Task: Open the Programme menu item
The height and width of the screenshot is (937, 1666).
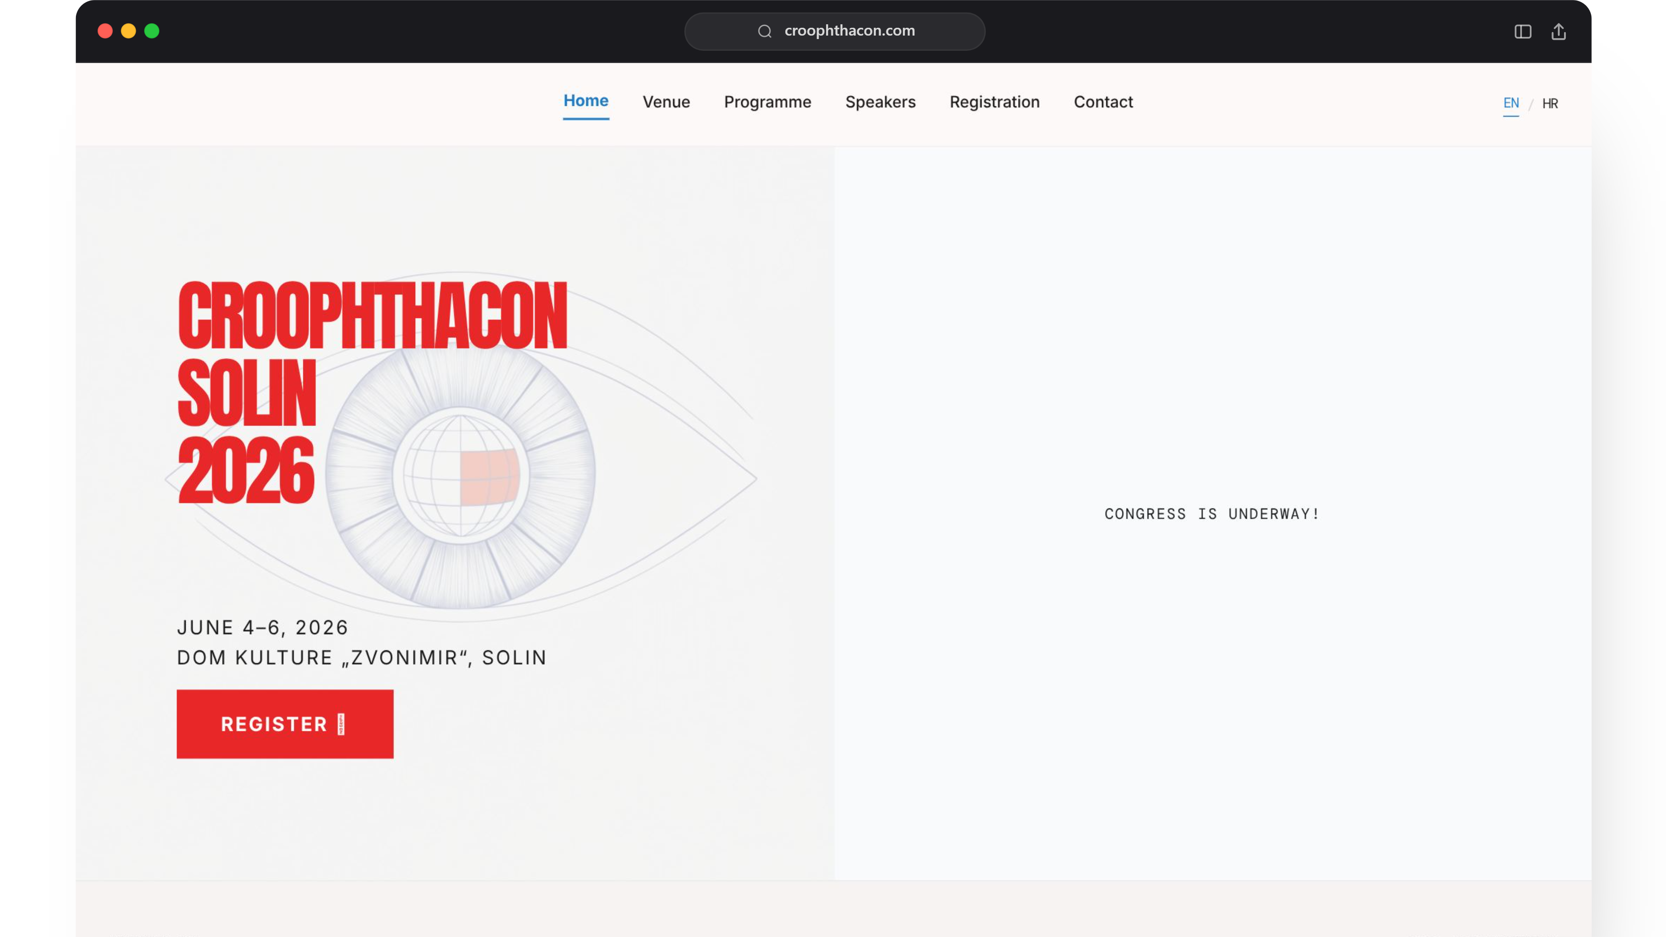Action: click(767, 102)
